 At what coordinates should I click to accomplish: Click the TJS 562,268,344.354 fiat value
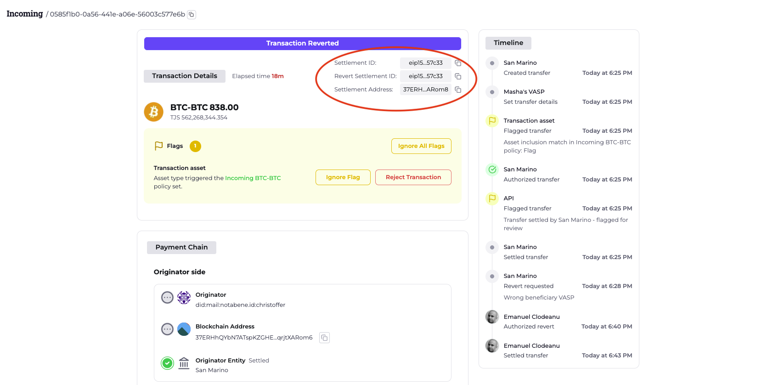click(199, 118)
